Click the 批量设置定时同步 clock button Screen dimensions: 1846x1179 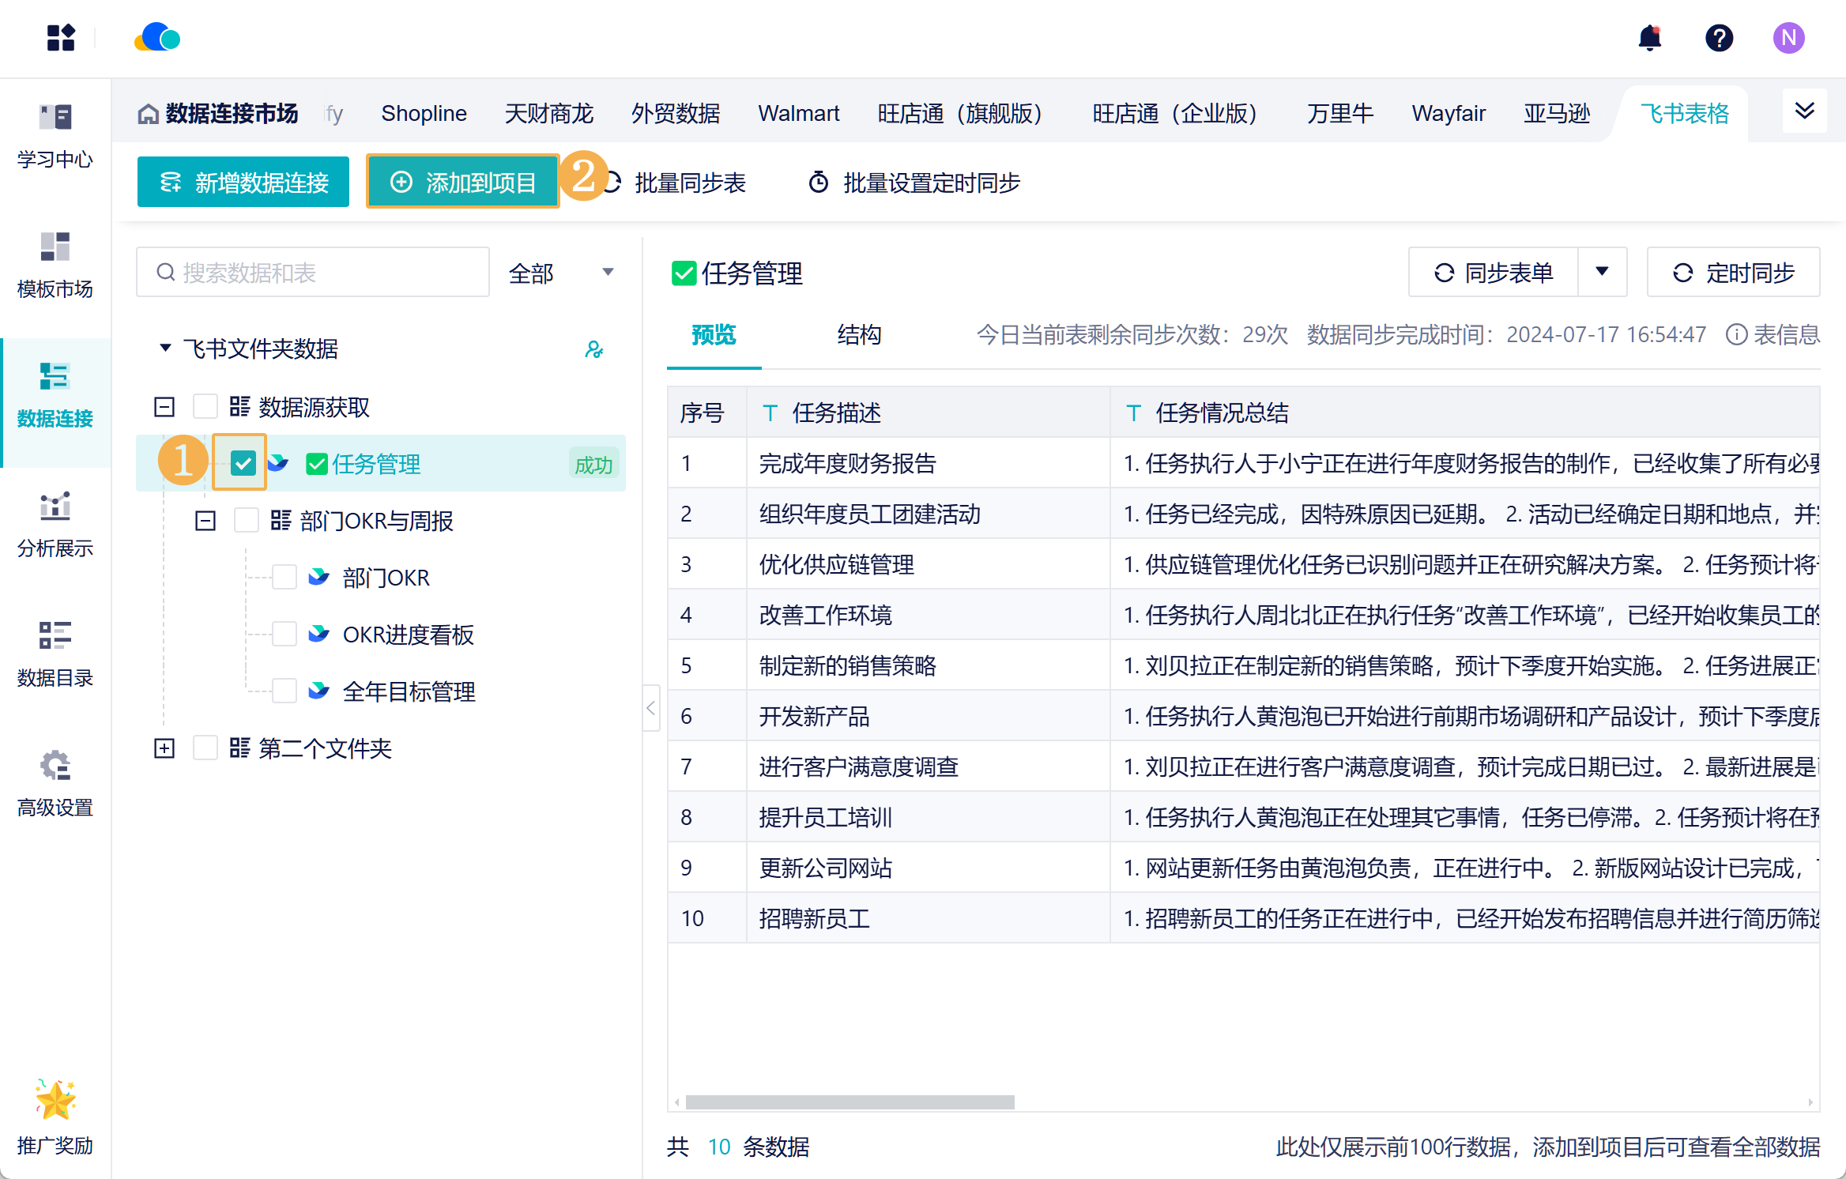[914, 183]
